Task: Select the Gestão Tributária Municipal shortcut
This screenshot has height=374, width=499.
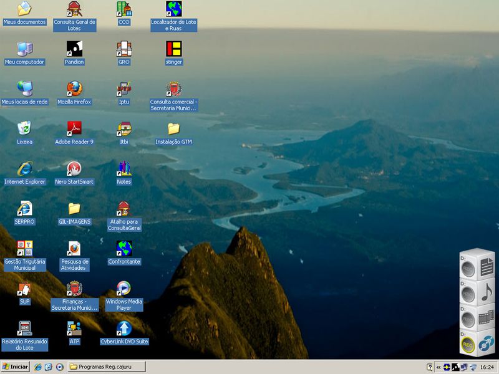Action: point(24,248)
